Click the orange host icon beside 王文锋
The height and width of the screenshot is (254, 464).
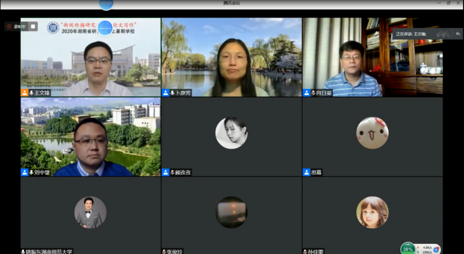point(24,93)
